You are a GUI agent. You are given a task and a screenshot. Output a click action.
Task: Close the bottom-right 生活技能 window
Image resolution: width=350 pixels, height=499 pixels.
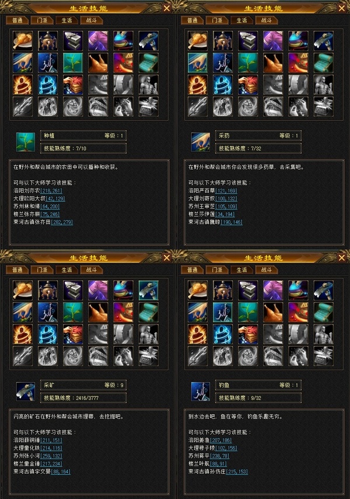[x=341, y=257]
